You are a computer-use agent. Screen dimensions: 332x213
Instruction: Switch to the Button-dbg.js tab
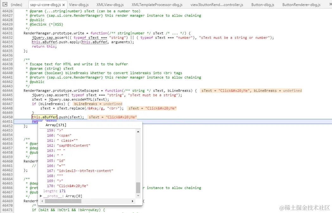click(263, 5)
